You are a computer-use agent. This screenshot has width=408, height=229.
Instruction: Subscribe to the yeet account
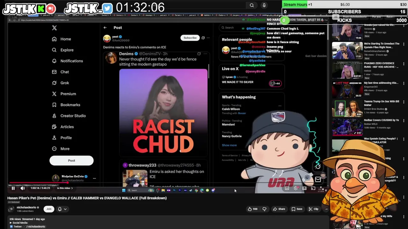point(190,38)
